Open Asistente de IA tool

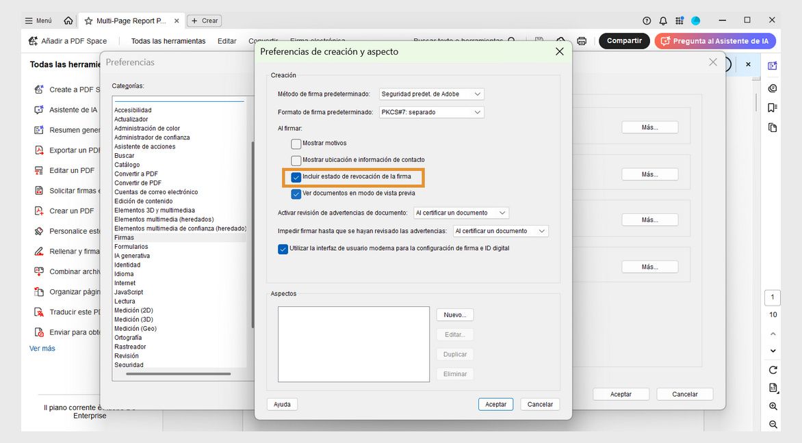66,110
